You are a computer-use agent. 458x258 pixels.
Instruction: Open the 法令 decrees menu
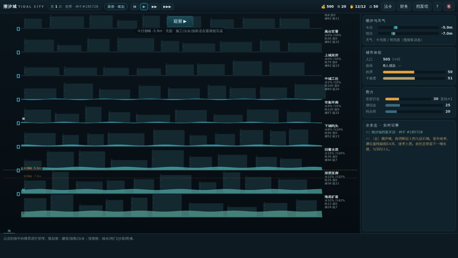pos(388,6)
